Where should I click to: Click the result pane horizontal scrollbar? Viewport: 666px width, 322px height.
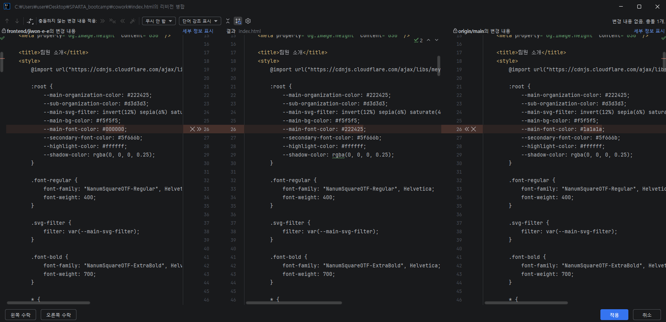click(x=294, y=303)
